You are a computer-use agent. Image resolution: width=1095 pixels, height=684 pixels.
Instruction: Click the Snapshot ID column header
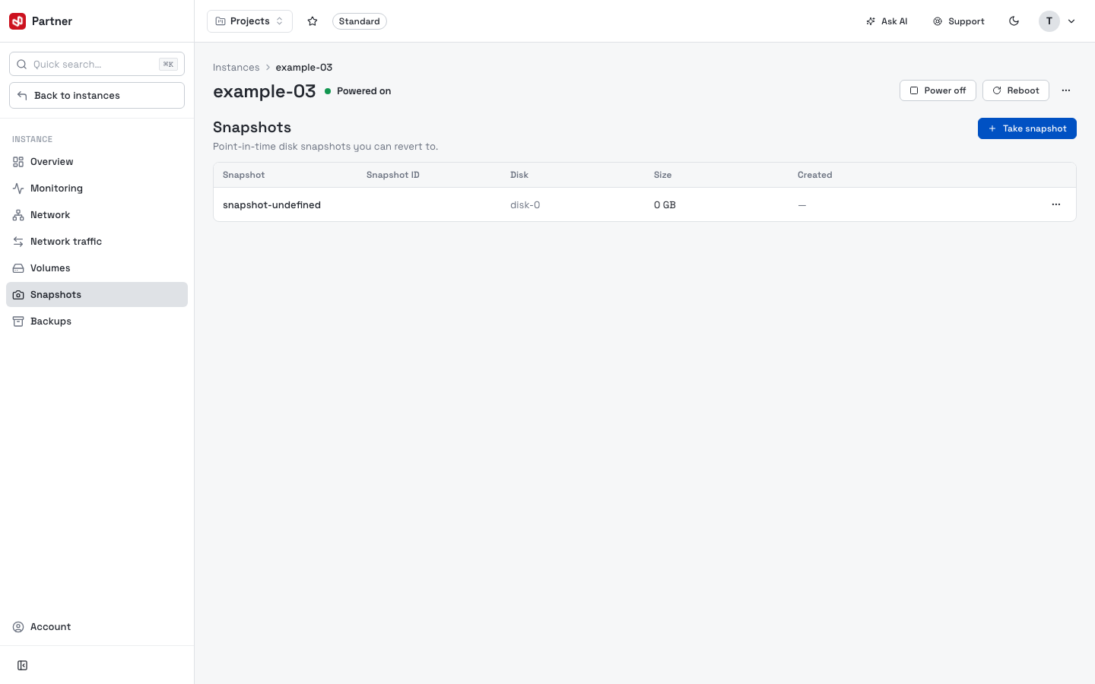(393, 175)
